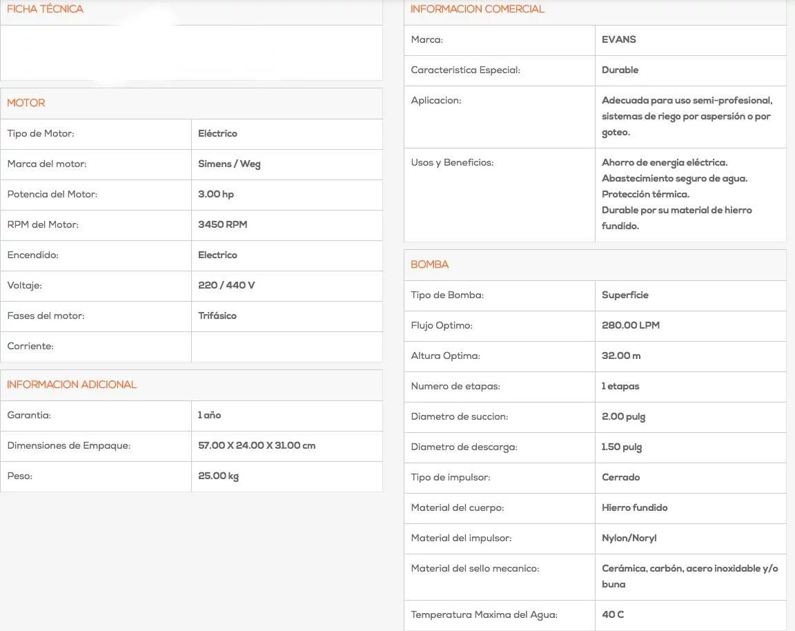The image size is (795, 631).
Task: Select the 1 año warranty value
Action: (x=209, y=415)
